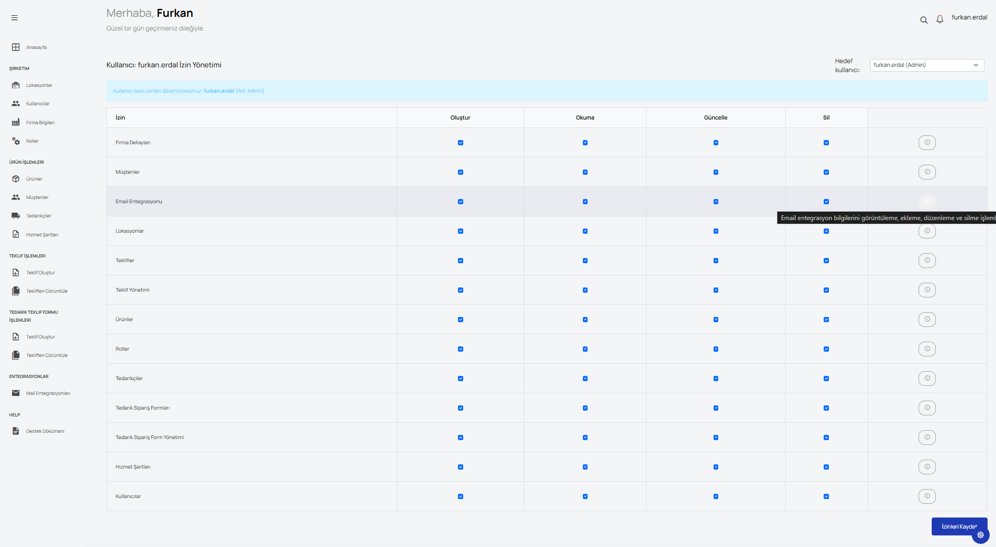Go to Mail Entegrasyonları in sidebar
Image resolution: width=996 pixels, height=547 pixels.
[47, 393]
